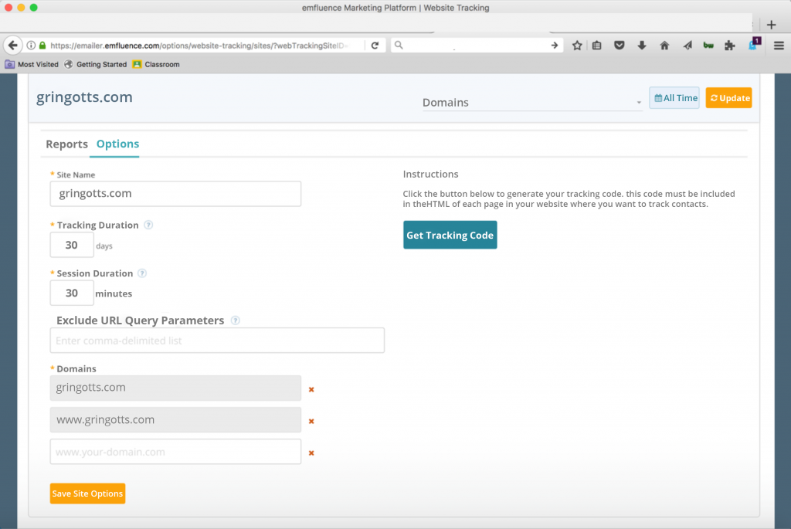Open downloads via the arrow icon
The width and height of the screenshot is (791, 529).
pos(642,45)
